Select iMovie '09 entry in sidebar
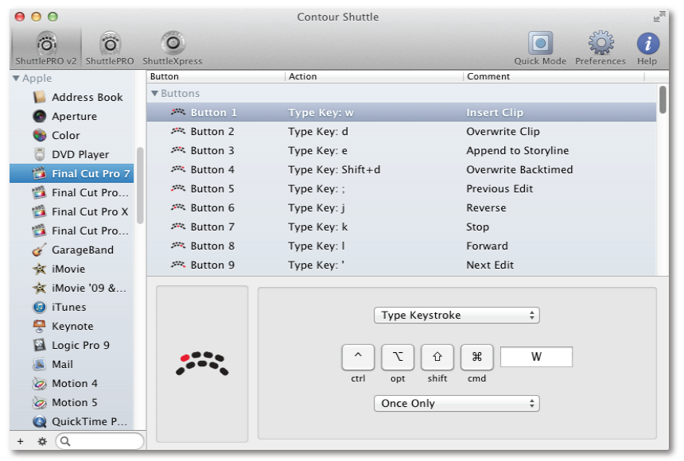The width and height of the screenshot is (684, 461). 72,288
